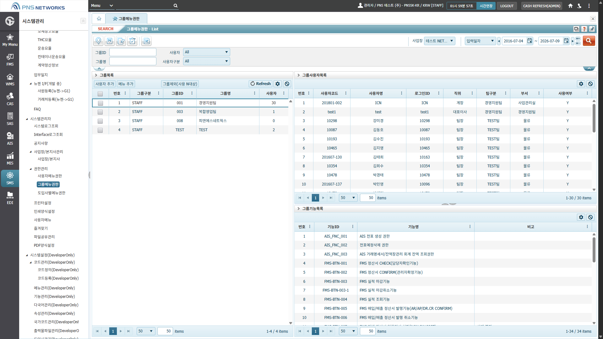Viewport: 603px width, 339px height.
Task: Open grid settings gear in 그룹기능목록
Action: click(581, 217)
